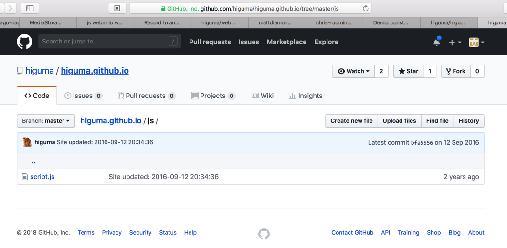This screenshot has height=248, width=507.
Task: Click higuma's commit avatar image
Action: 27,142
